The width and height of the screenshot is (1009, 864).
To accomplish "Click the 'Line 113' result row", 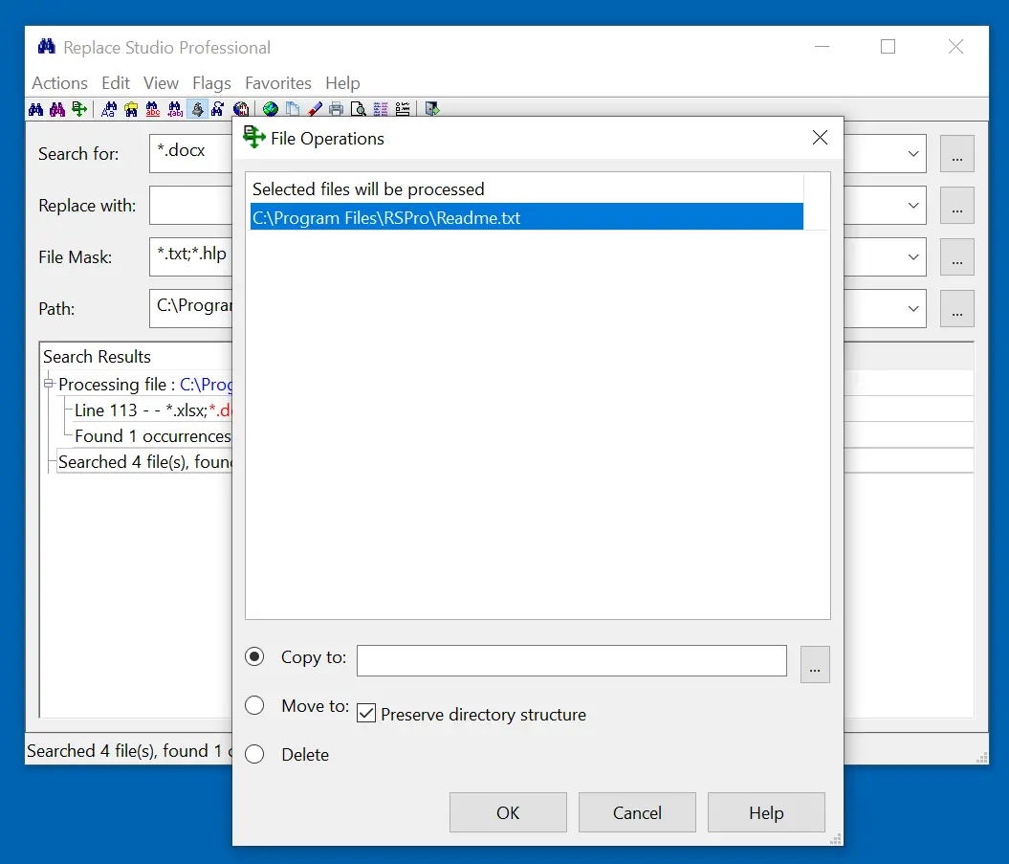I will [152, 410].
